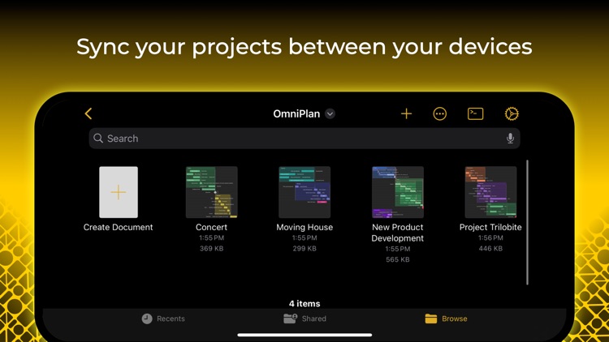Click the 1:56 PM timestamp
609x342 pixels.
tap(490, 237)
